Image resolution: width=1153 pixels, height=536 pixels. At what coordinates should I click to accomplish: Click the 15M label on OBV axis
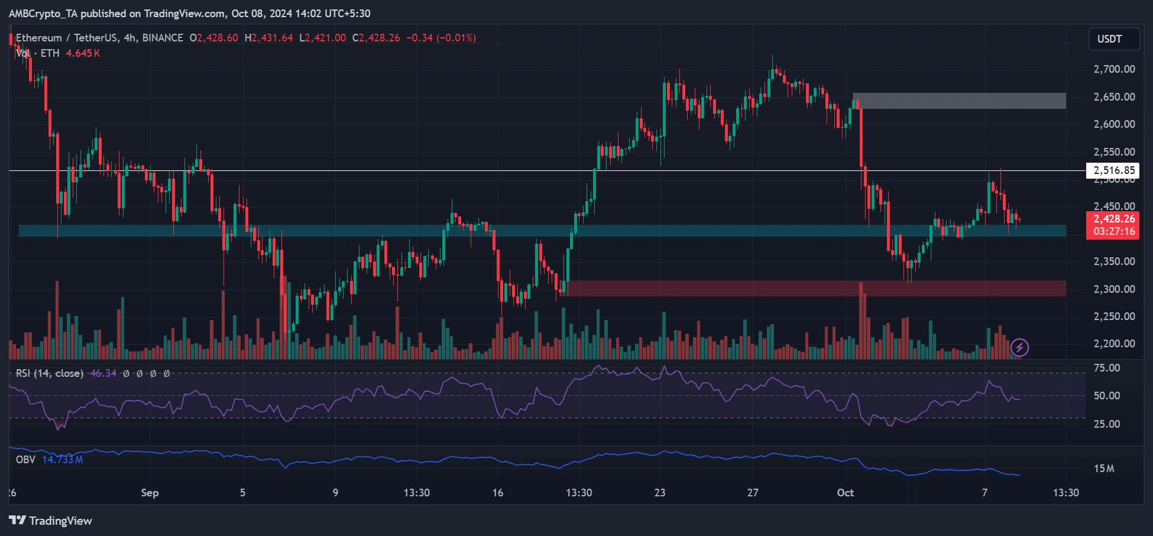[x=1104, y=469]
